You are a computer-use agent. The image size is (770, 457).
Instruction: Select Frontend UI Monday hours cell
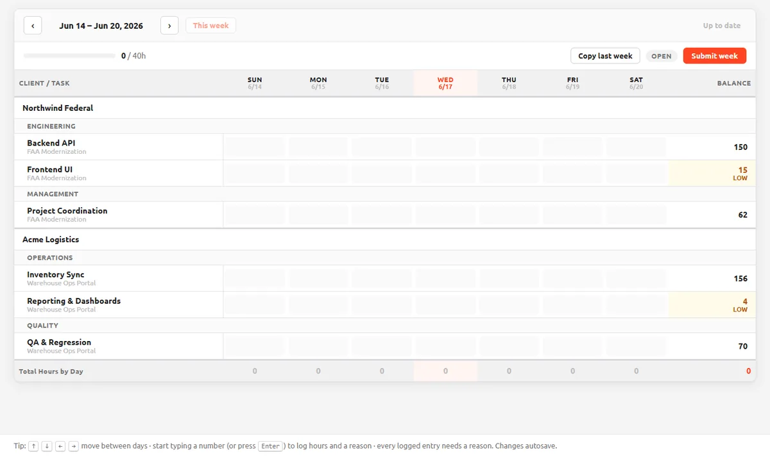click(x=318, y=173)
